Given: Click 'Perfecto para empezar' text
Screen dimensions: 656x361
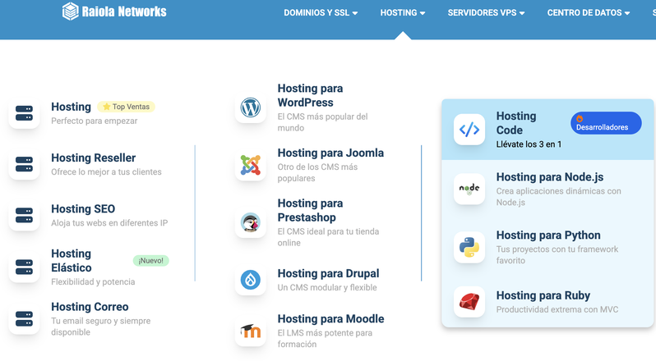Looking at the screenshot, I should click(95, 121).
